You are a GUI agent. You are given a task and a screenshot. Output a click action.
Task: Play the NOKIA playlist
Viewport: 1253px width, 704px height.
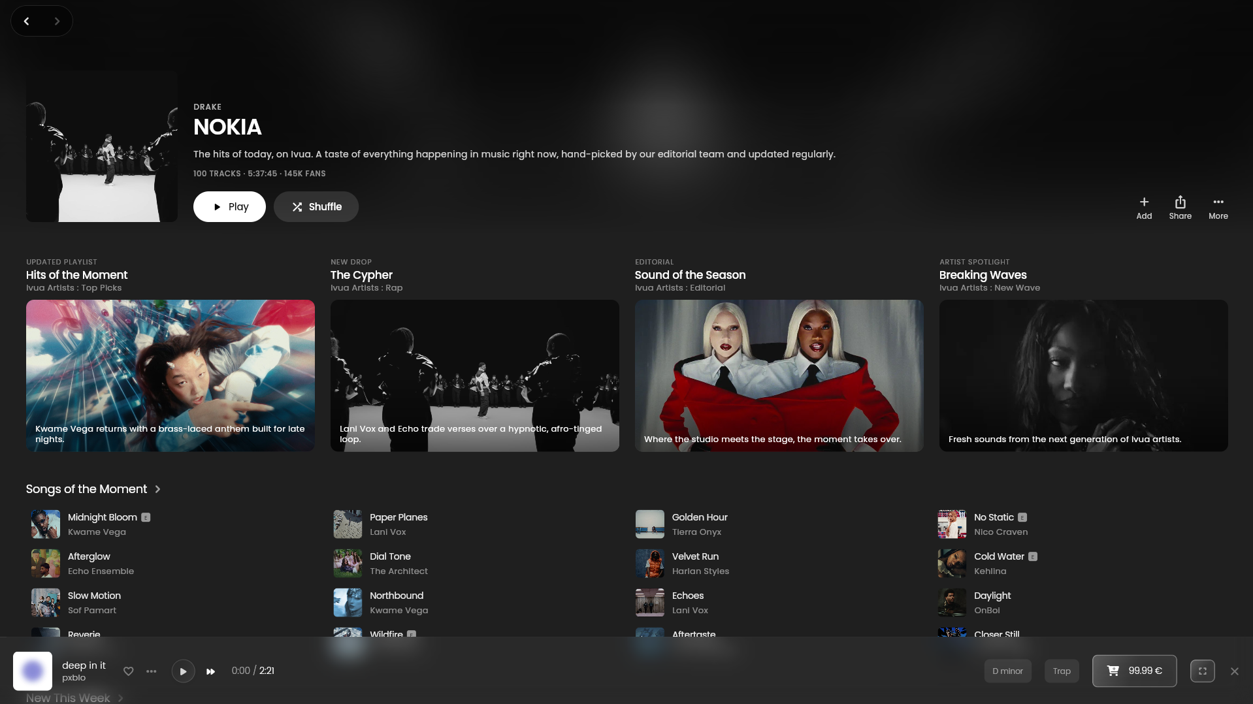pos(229,206)
